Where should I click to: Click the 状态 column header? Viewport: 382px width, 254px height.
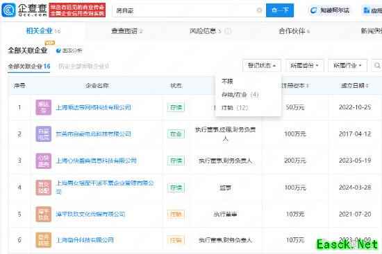tap(176, 86)
